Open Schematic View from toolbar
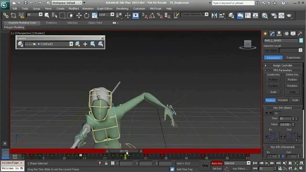Viewport: 306px width, 172px height. click(x=255, y=15)
